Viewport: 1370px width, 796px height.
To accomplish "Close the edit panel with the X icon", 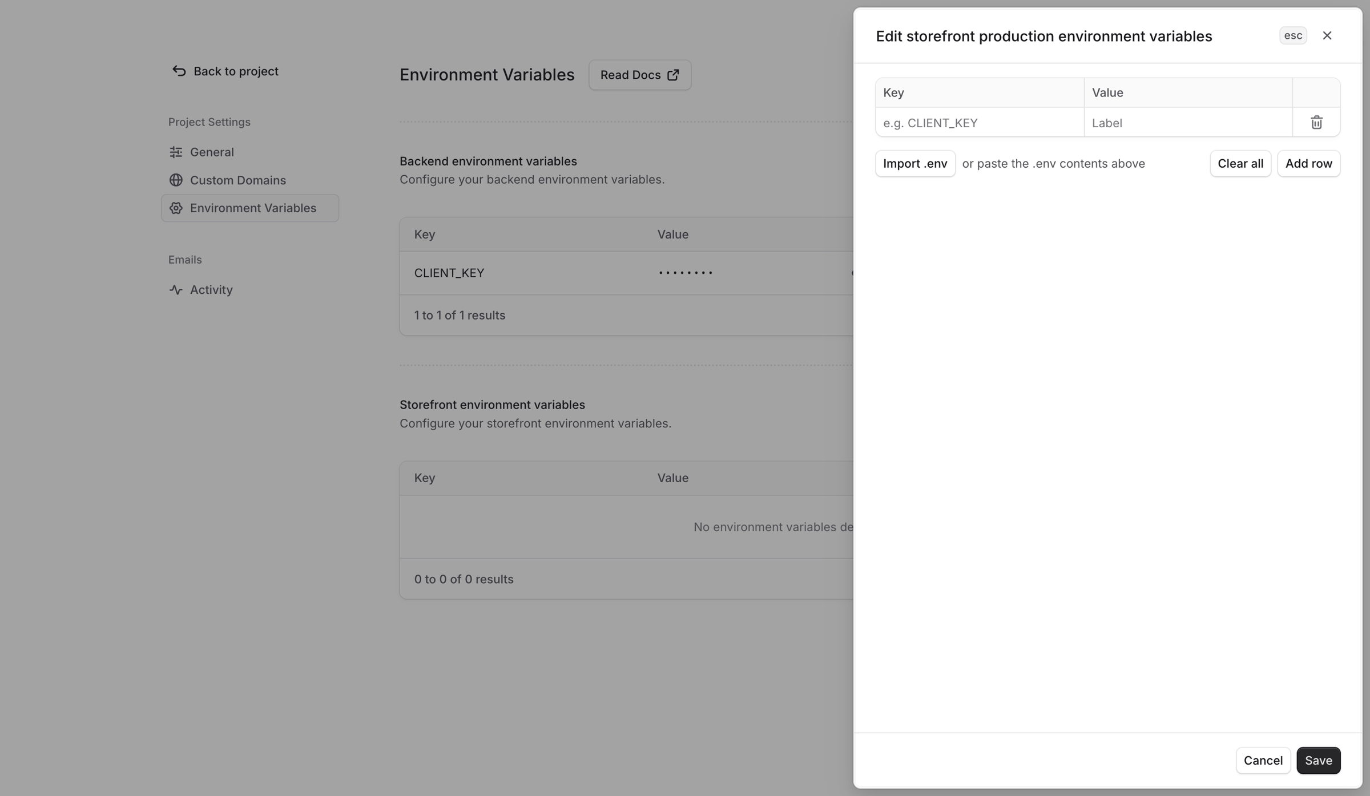I will click(x=1327, y=35).
